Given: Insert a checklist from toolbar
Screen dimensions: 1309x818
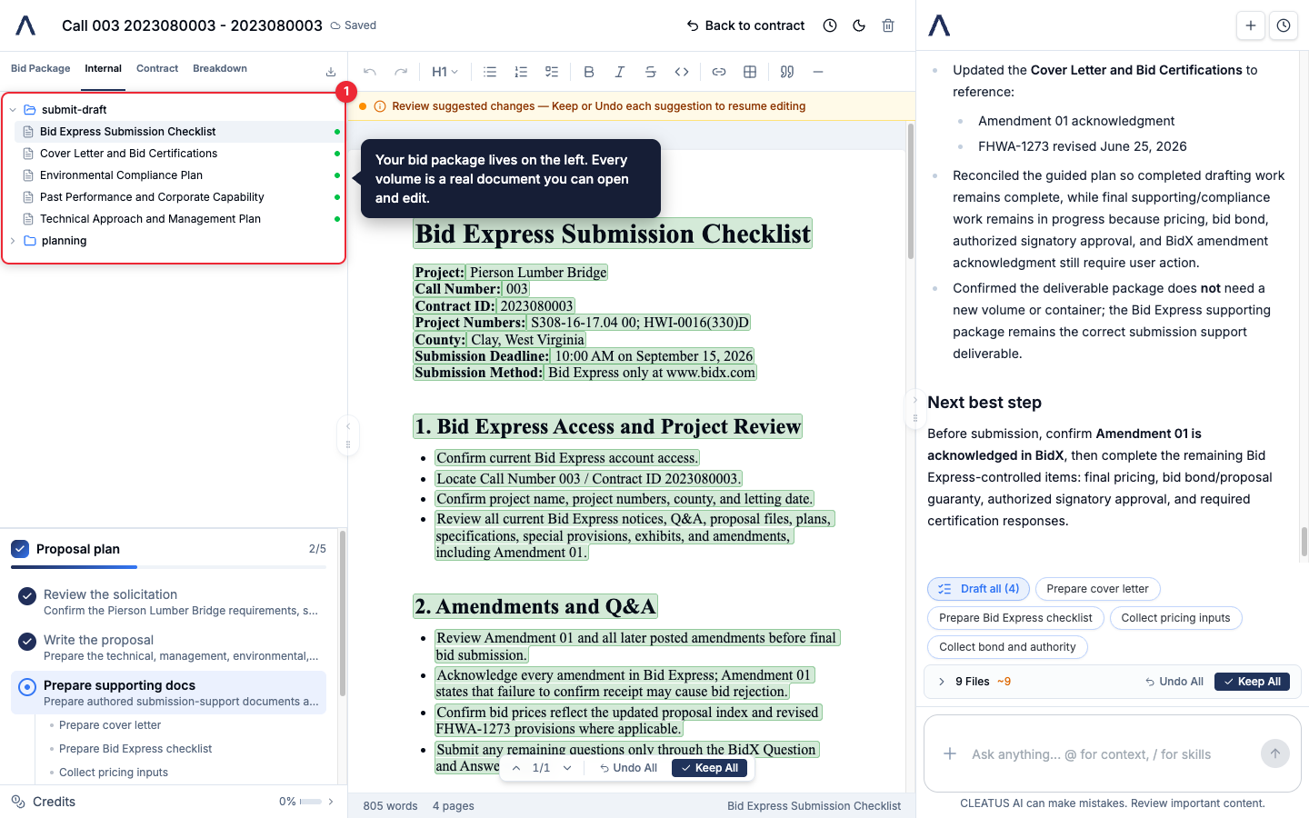Looking at the screenshot, I should point(552,72).
